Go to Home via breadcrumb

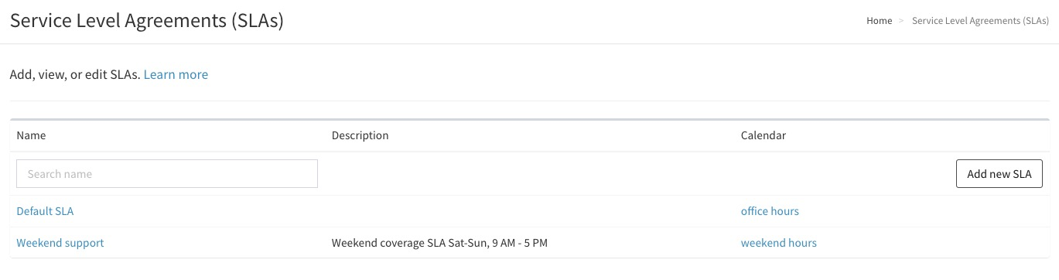click(x=879, y=21)
